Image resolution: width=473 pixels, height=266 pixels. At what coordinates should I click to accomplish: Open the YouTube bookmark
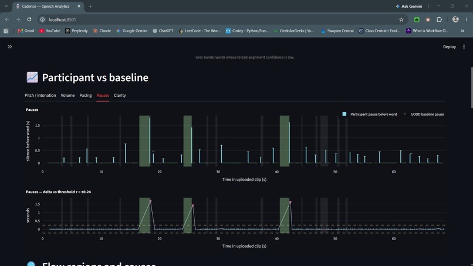(x=49, y=31)
